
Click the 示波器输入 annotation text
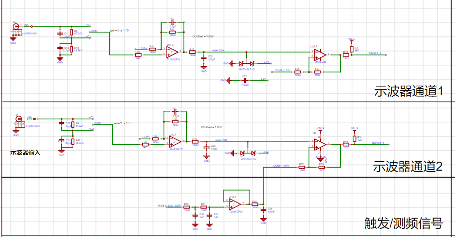point(25,153)
